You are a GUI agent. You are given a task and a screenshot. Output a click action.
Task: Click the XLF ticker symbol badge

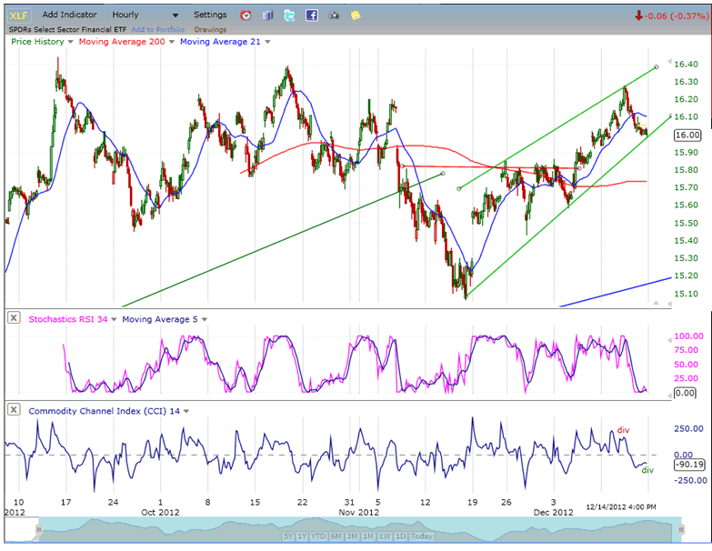(19, 15)
